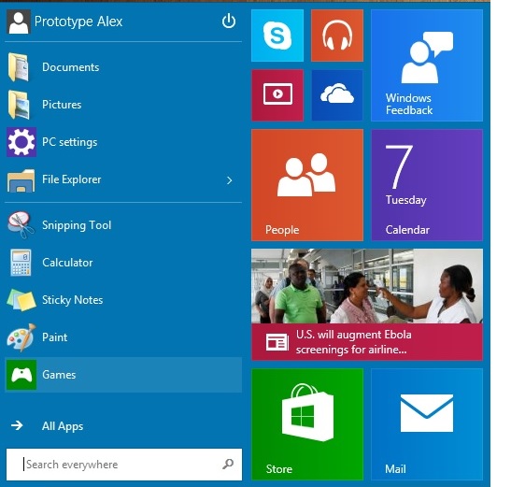This screenshot has height=487, width=511.
Task: Open the highlighted Games entry label
Action: (59, 375)
